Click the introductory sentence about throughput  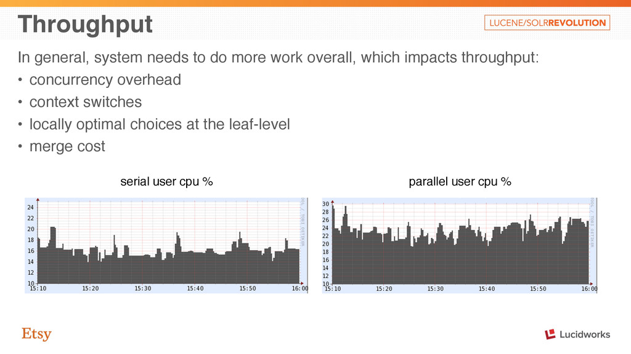279,57
